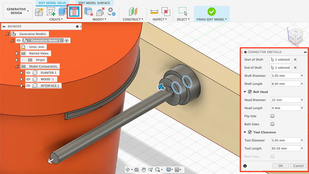309x174 pixels.
Task: Activate Generative Model 1 radio button
Action: click(67, 41)
